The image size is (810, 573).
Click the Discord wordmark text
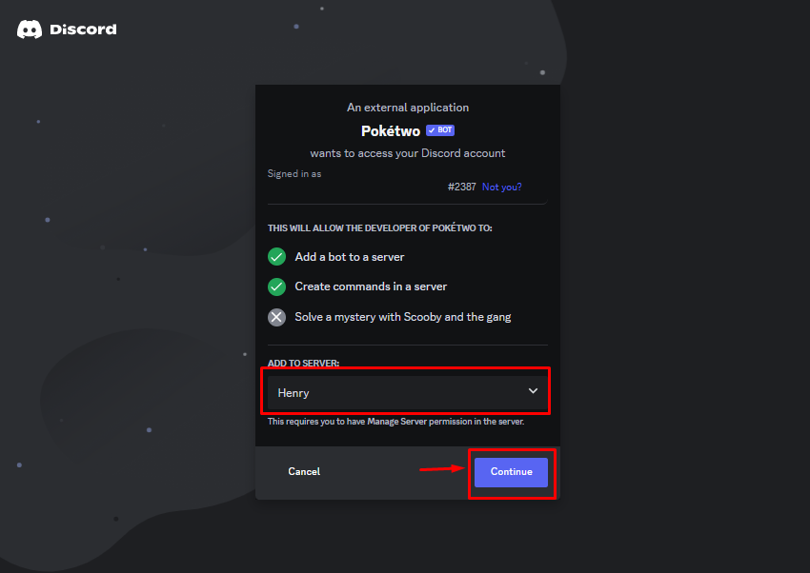83,30
